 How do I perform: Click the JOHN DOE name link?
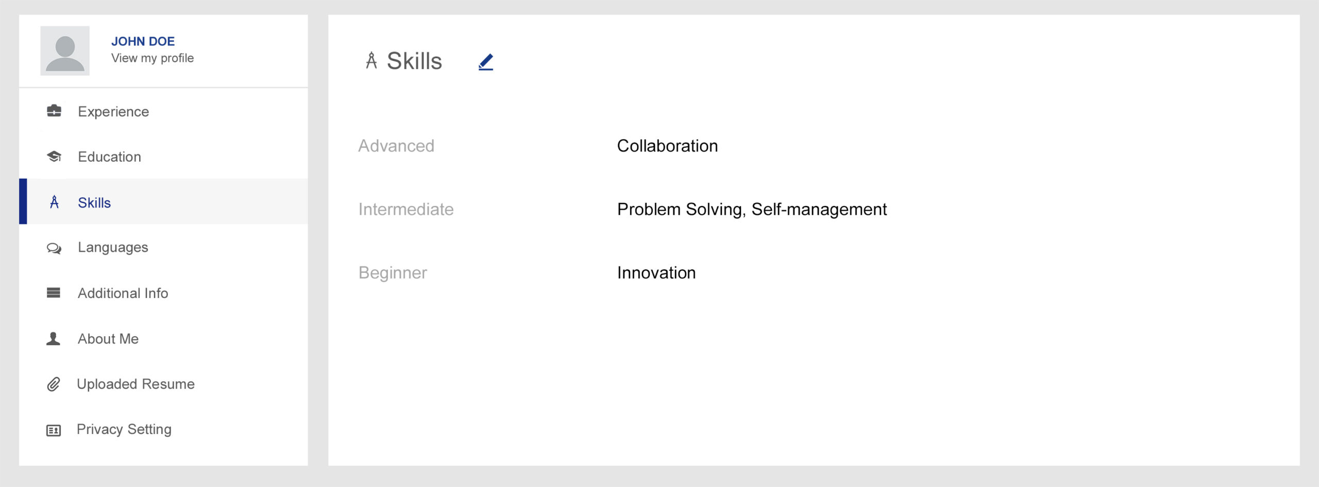[143, 41]
